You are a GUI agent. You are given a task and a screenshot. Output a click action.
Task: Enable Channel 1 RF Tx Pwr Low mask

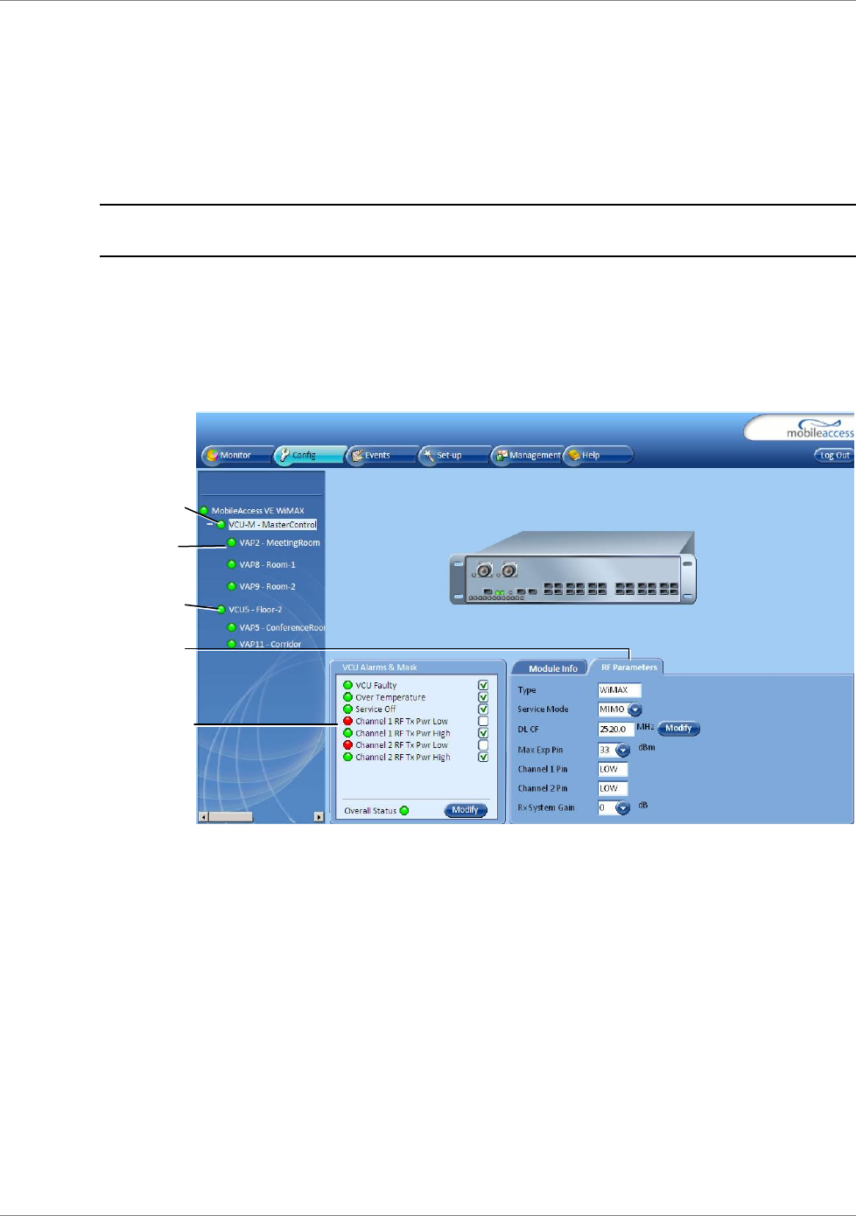(x=483, y=722)
